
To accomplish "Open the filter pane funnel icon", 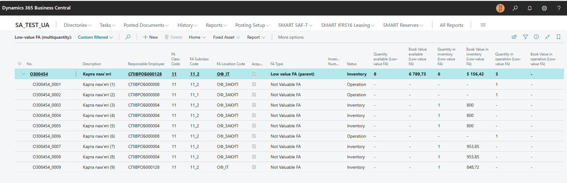I will [525, 37].
